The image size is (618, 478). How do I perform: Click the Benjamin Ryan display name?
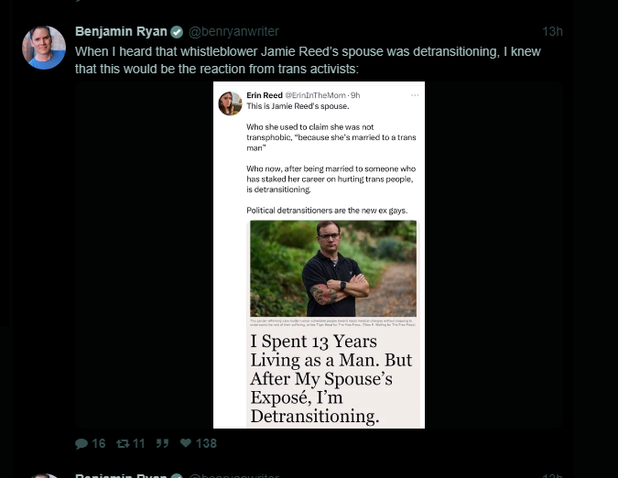120,32
